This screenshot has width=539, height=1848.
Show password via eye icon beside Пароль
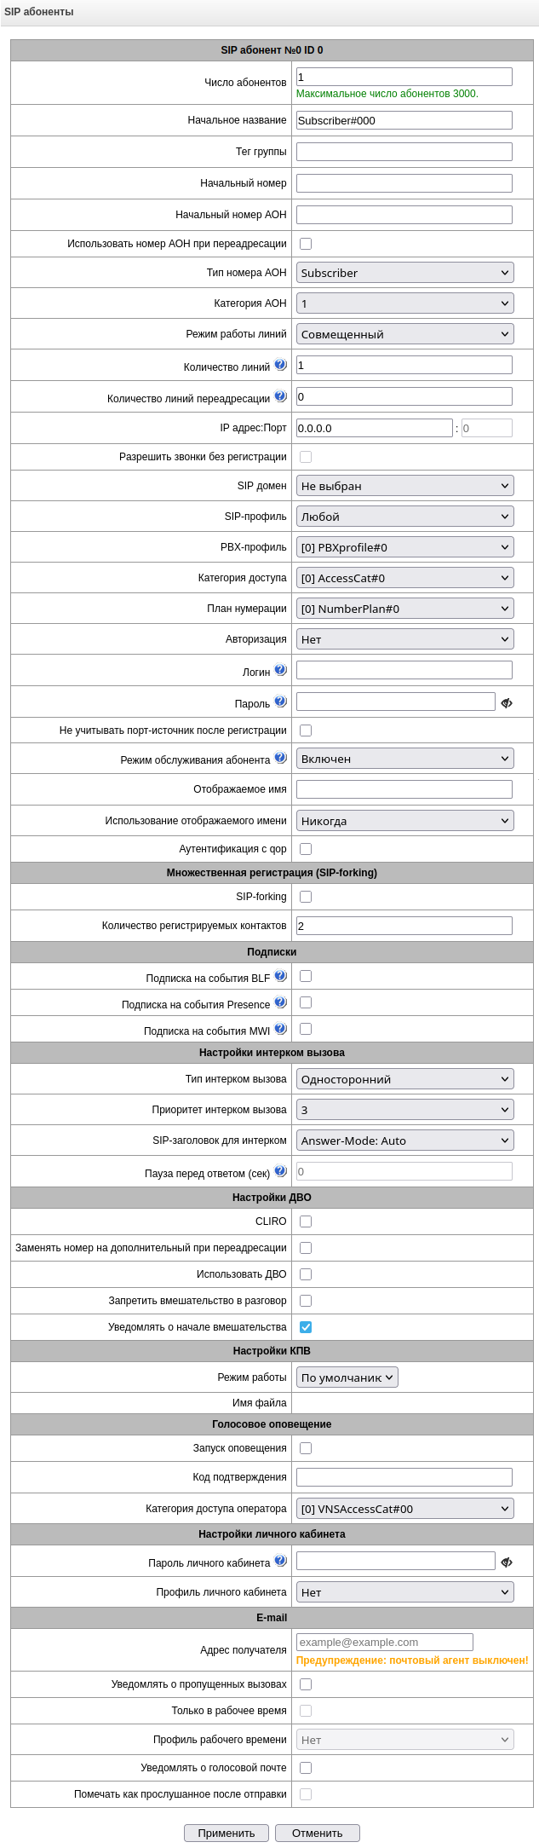click(x=507, y=703)
